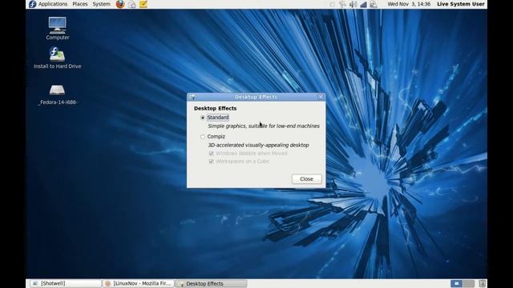Click the Close button in Desktop Effects

(x=306, y=179)
